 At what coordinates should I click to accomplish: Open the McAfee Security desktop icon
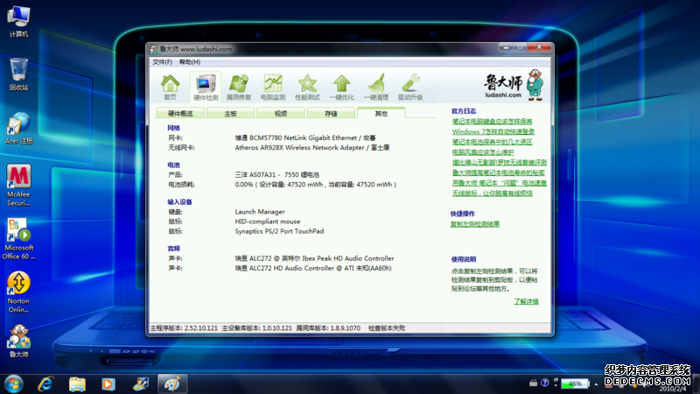(18, 185)
